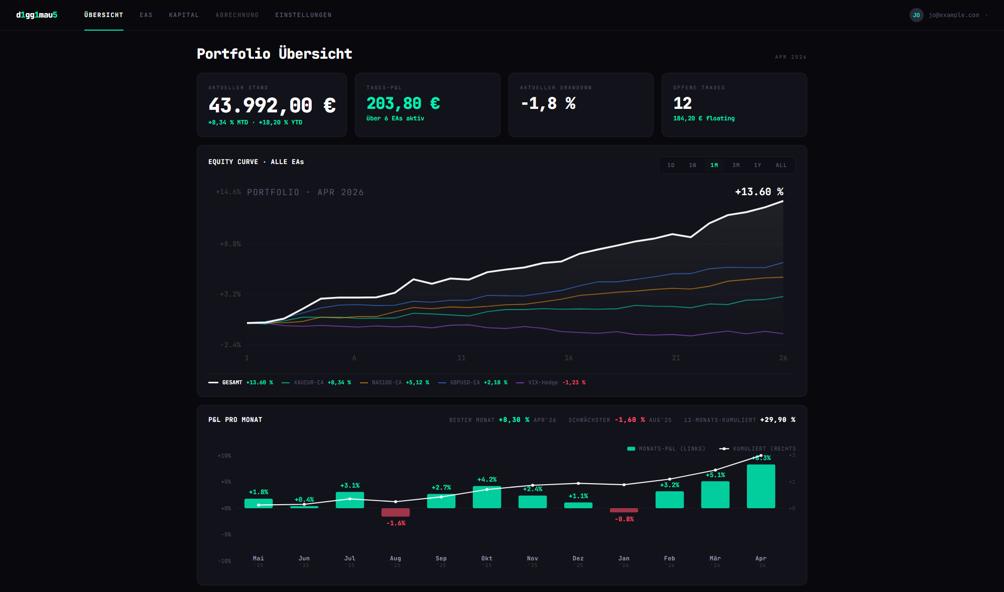Go to the KAPITAL tab
The image size is (1004, 592).
point(184,15)
